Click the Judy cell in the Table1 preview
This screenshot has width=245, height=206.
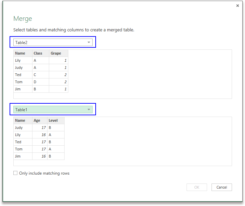click(x=23, y=128)
